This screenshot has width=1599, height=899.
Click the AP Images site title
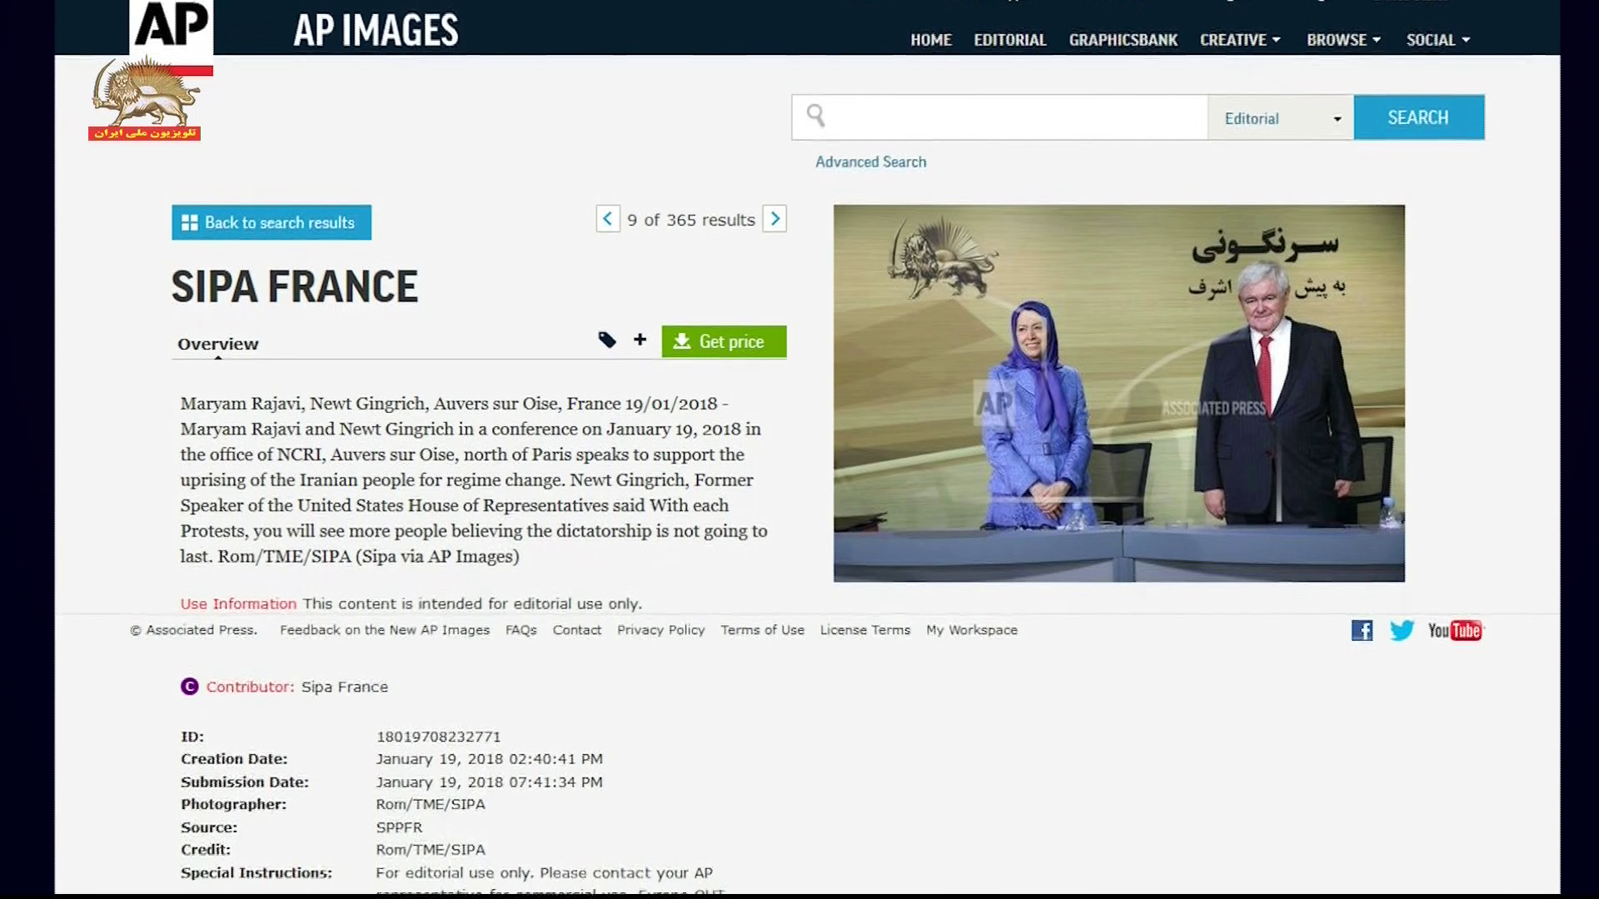pos(376,30)
